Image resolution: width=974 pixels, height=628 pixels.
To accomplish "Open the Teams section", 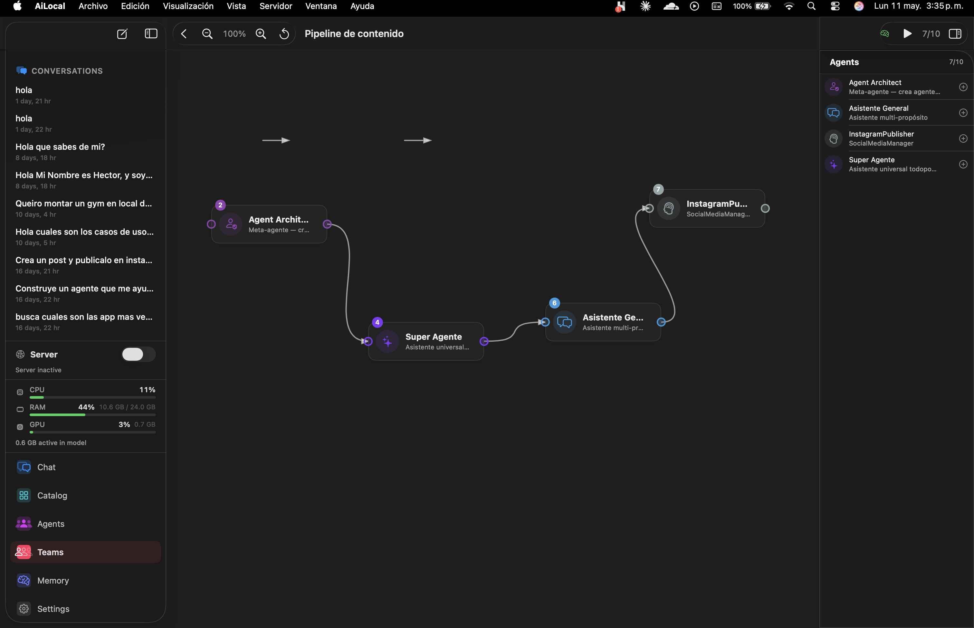I will pyautogui.click(x=86, y=552).
